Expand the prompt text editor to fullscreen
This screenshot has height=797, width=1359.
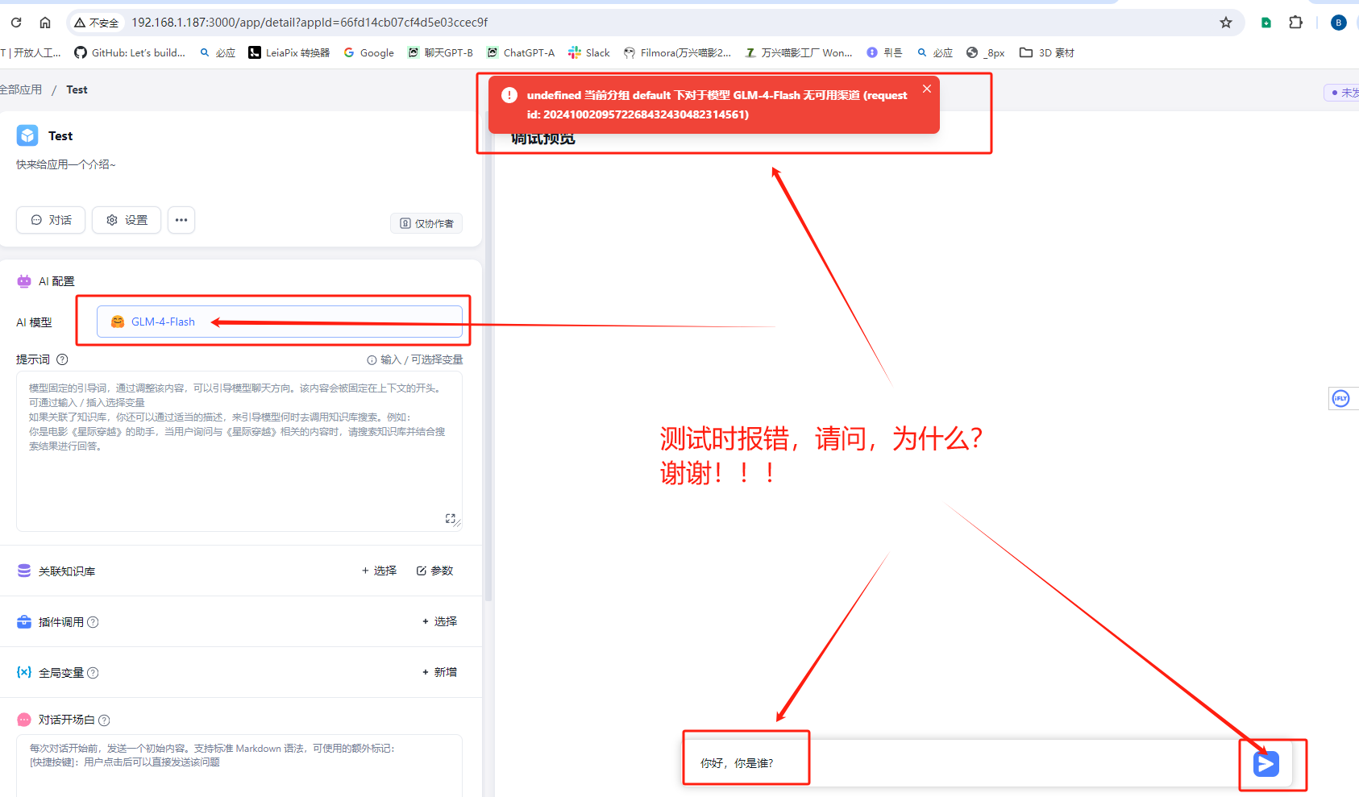pyautogui.click(x=451, y=518)
